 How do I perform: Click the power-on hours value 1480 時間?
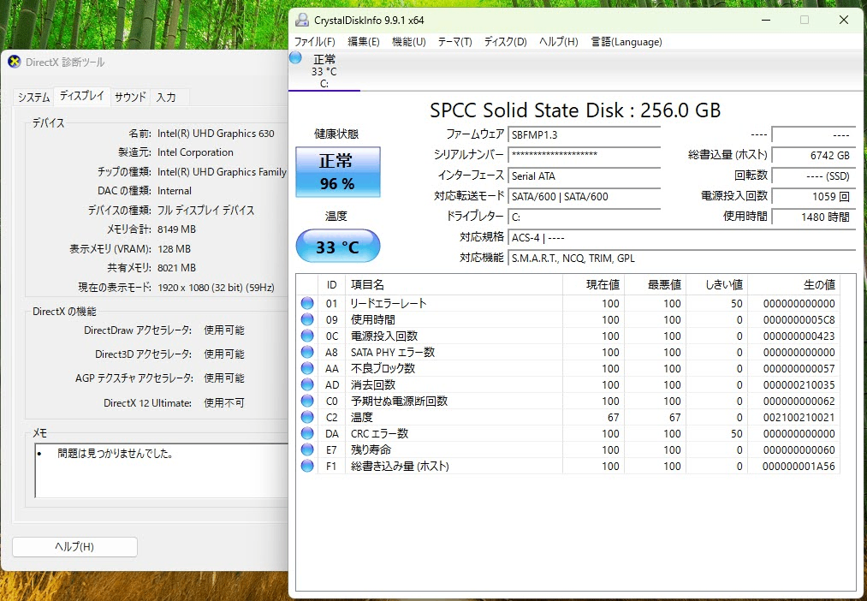[813, 217]
